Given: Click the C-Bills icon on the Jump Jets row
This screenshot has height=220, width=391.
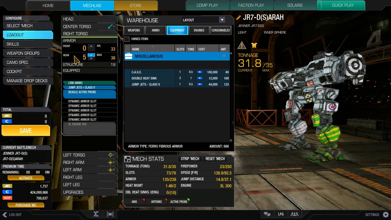Looking at the screenshot, I should (x=200, y=84).
